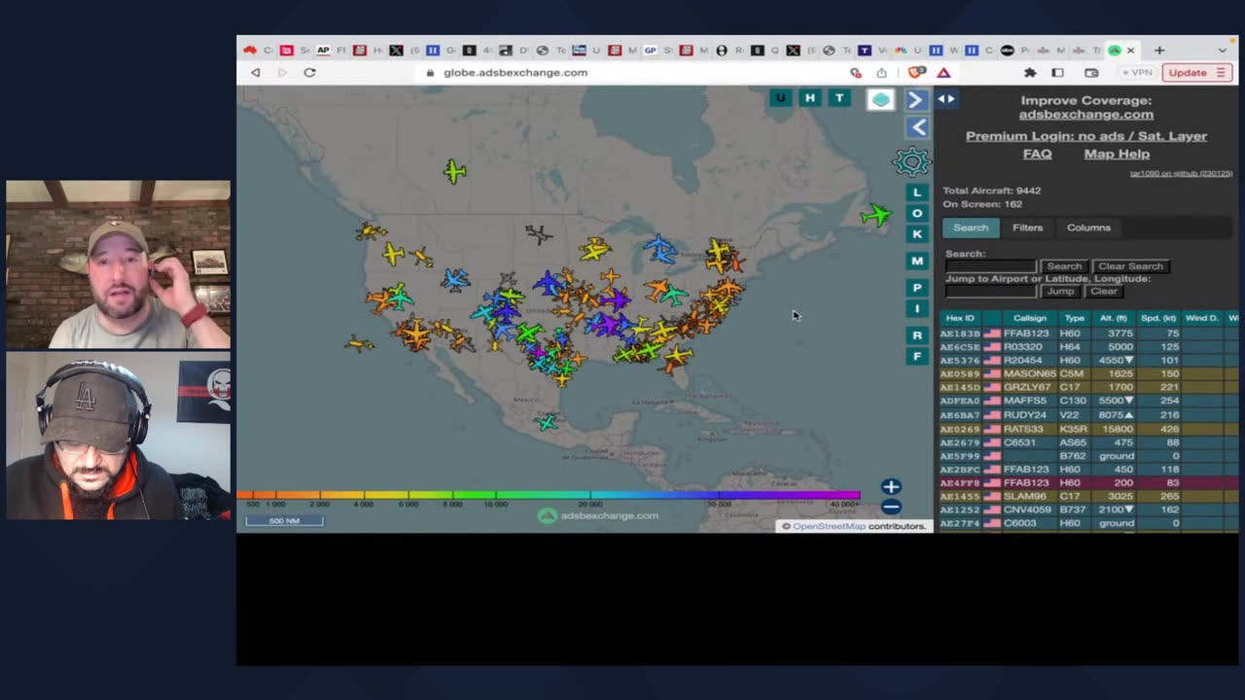This screenshot has width=1245, height=700.
Task: Click the teal aircraft over southern Mexico
Action: click(547, 422)
